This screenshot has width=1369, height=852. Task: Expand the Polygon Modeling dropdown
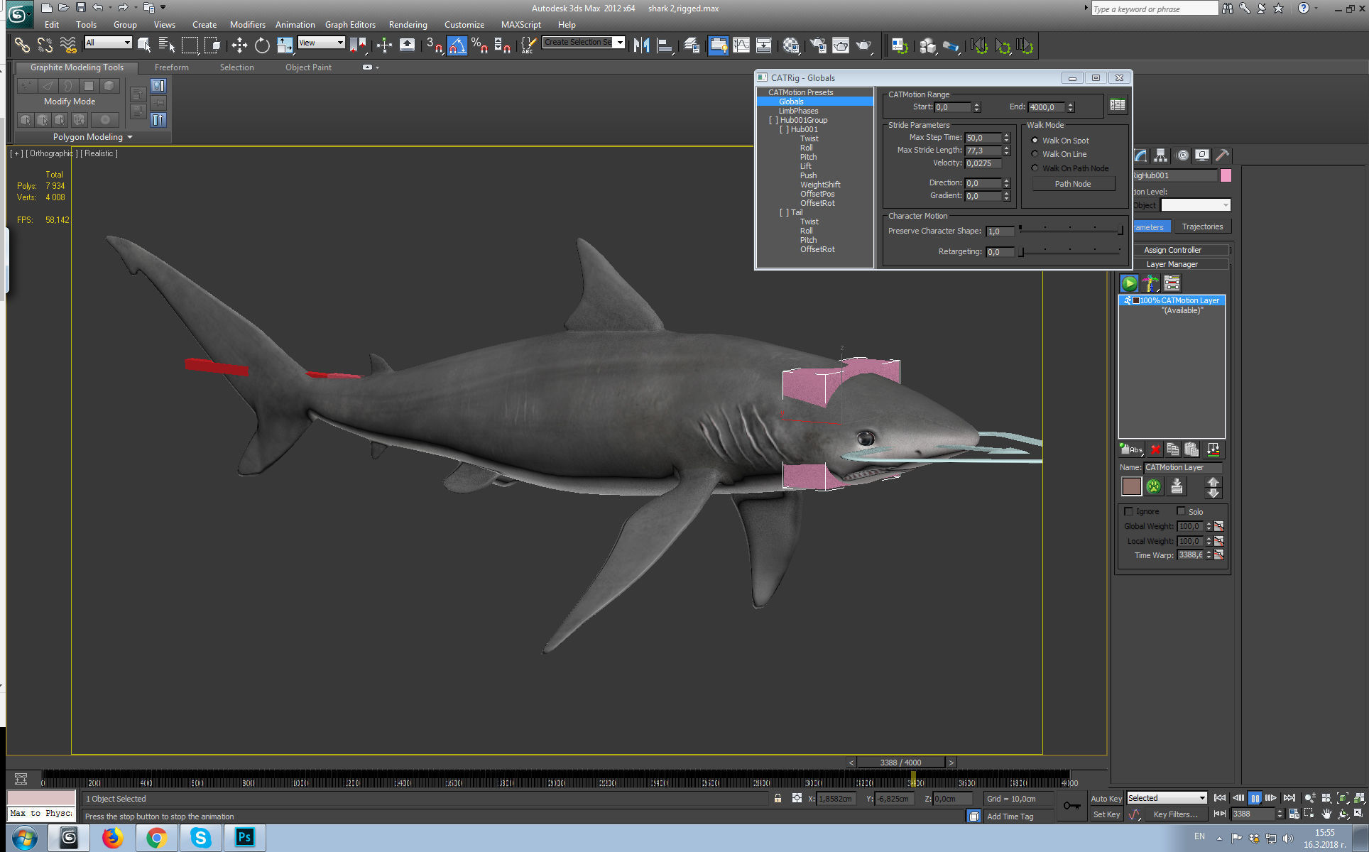point(92,137)
